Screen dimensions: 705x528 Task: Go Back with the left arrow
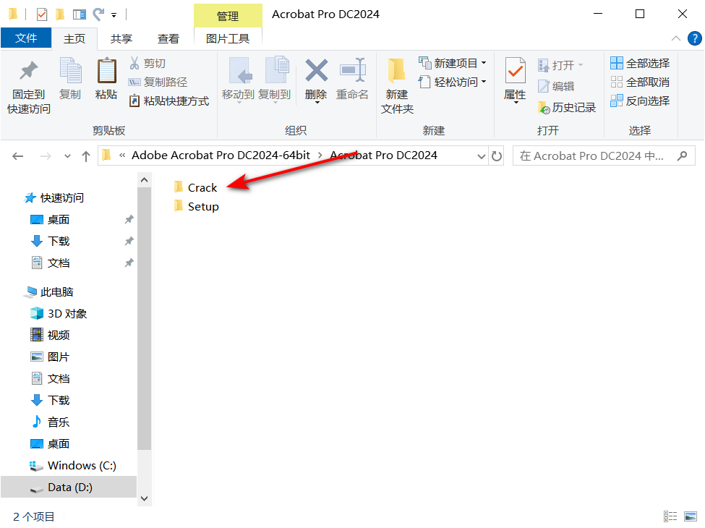tap(18, 156)
